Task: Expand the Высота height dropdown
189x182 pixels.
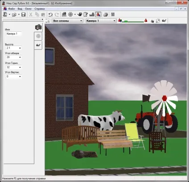Action: point(20,48)
